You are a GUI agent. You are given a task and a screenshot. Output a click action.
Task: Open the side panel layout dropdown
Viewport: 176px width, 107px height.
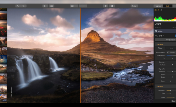coord(45,6)
